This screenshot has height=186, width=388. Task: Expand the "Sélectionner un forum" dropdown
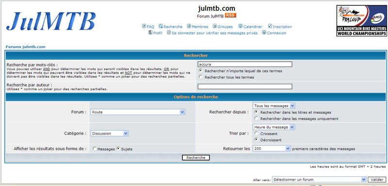tap(319, 180)
